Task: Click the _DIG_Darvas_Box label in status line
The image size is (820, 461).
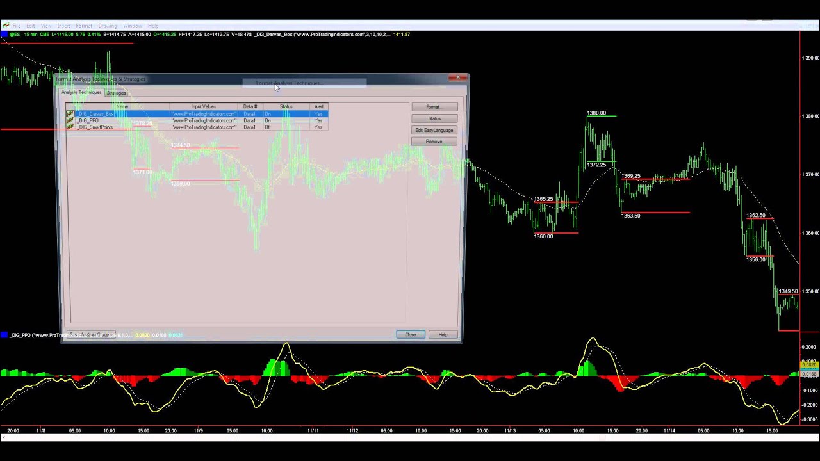Action: pyautogui.click(x=274, y=34)
